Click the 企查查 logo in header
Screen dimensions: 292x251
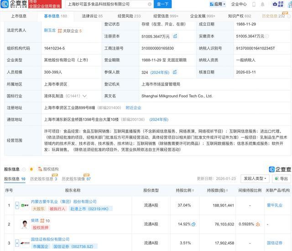13,4
